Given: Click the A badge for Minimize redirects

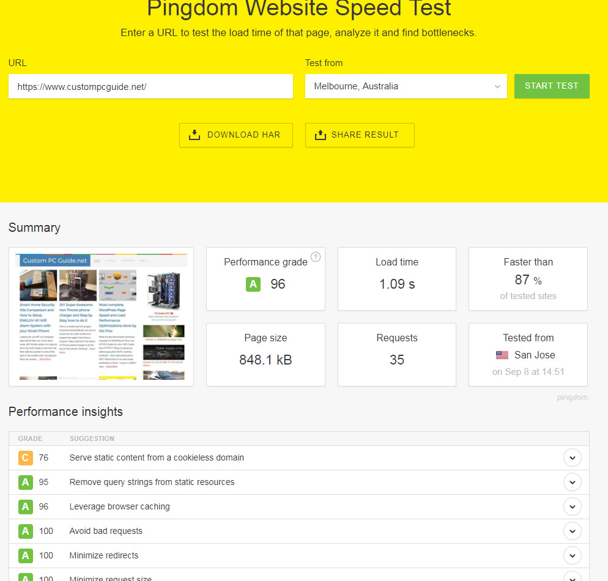Looking at the screenshot, I should pos(25,555).
